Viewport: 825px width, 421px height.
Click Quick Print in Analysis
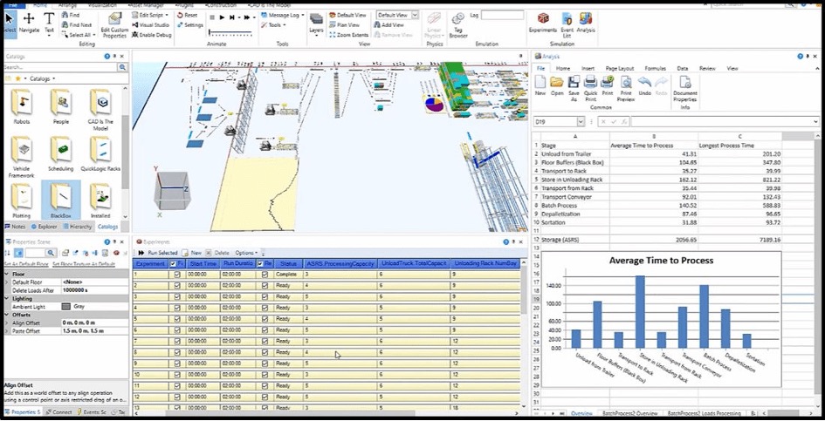[x=590, y=88]
